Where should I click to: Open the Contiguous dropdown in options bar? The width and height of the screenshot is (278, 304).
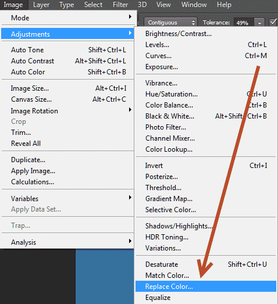click(x=170, y=23)
